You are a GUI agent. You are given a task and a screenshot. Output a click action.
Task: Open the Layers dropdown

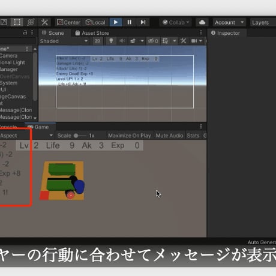pos(263,22)
